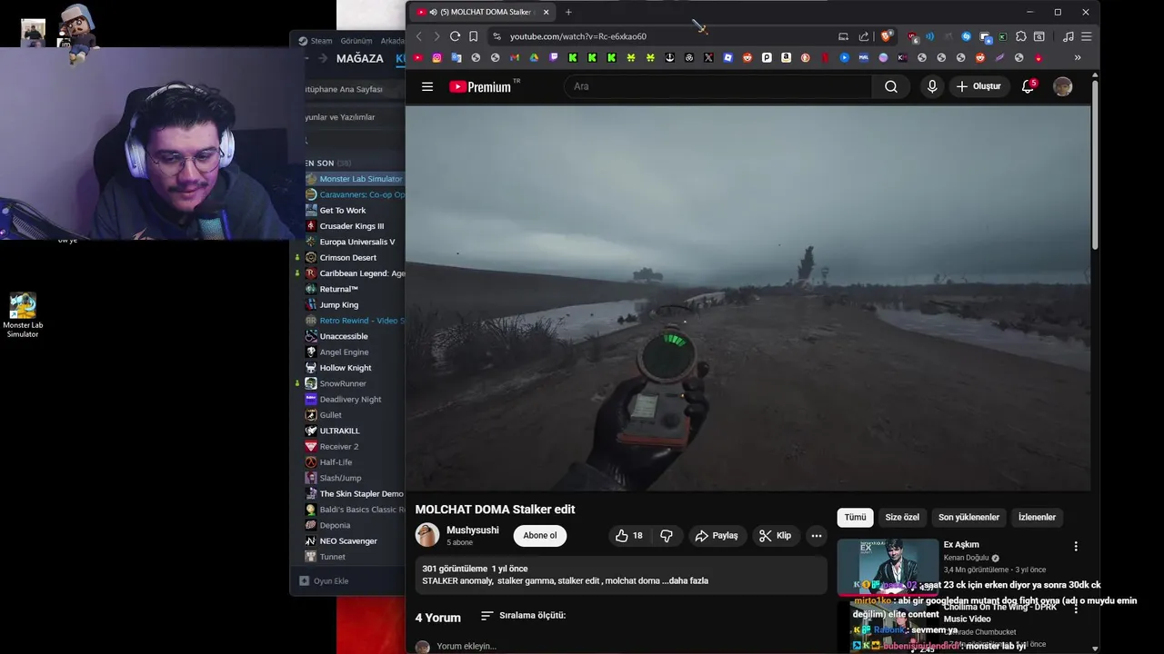Click the address bar share icon
The image size is (1164, 654).
point(863,36)
